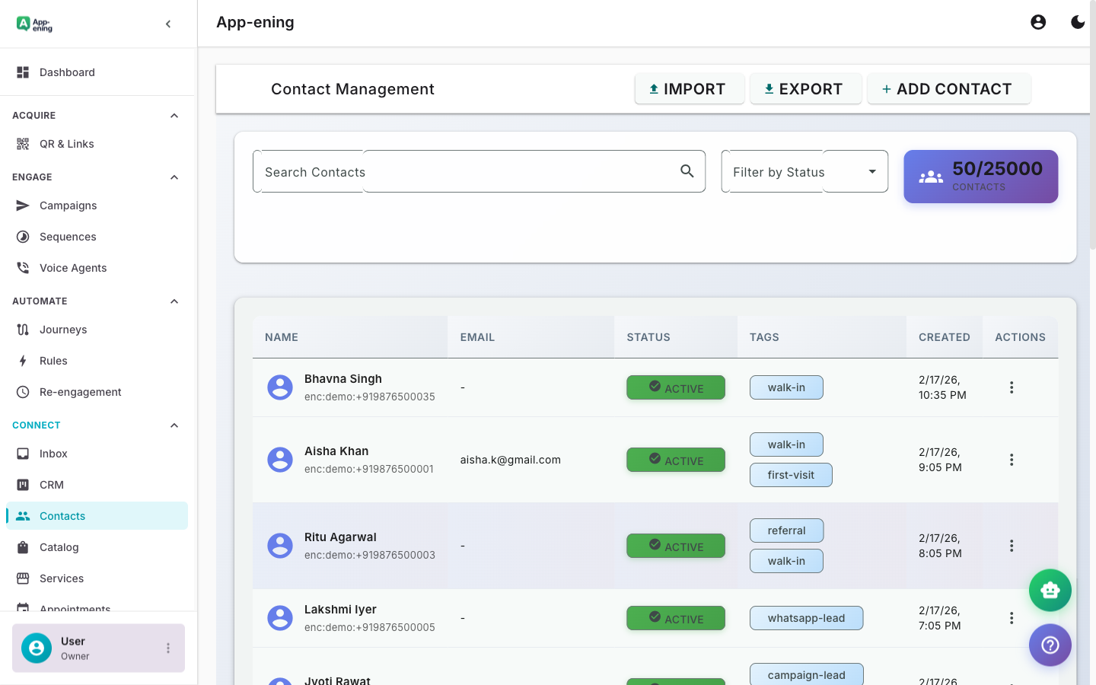This screenshot has width=1096, height=685.
Task: Click the user account icon in header
Action: point(1038,22)
